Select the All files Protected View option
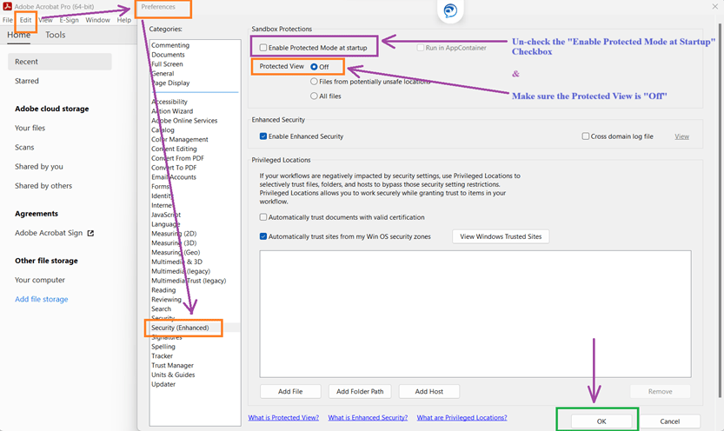The width and height of the screenshot is (724, 431). [314, 96]
